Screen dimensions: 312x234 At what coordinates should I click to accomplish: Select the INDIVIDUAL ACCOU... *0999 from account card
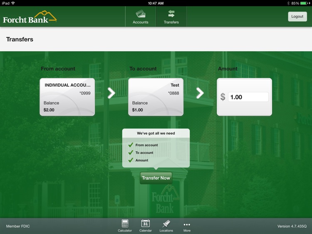67,97
